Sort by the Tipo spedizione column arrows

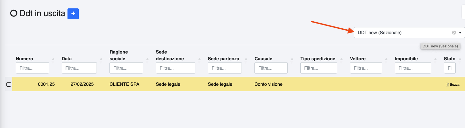[341, 59]
